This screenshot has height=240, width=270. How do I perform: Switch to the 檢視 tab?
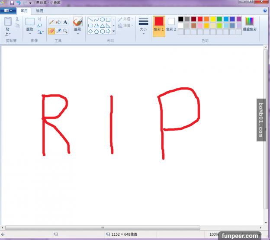click(x=39, y=10)
